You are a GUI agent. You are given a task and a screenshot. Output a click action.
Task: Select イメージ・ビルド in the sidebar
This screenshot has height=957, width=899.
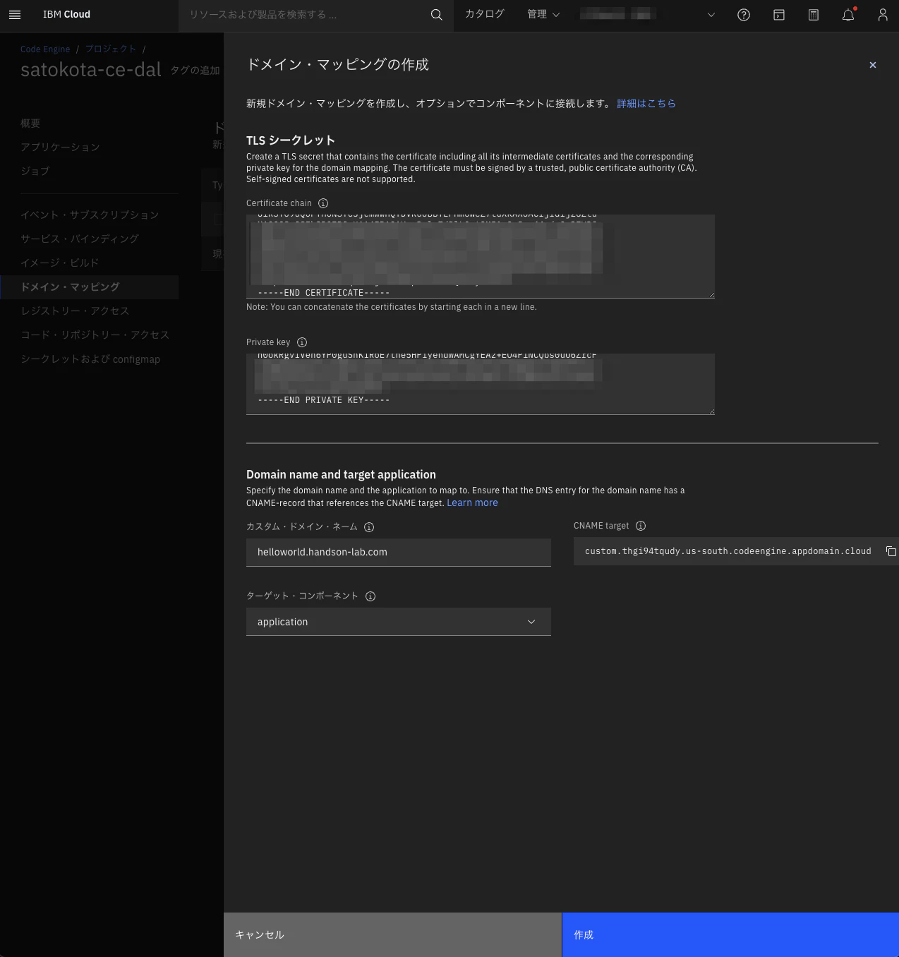click(60, 263)
